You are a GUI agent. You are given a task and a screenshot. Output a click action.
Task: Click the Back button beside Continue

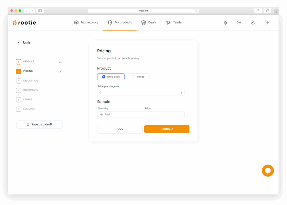[120, 129]
